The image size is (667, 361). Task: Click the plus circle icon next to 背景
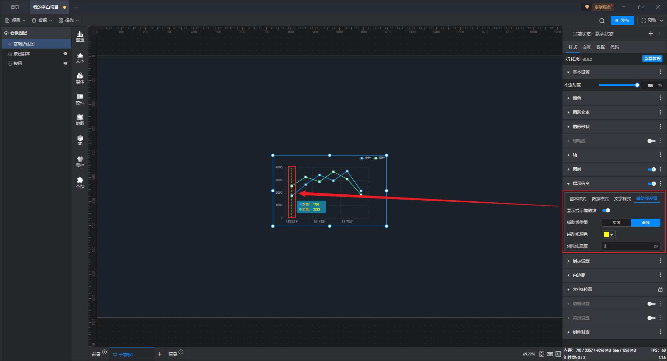coord(181,352)
